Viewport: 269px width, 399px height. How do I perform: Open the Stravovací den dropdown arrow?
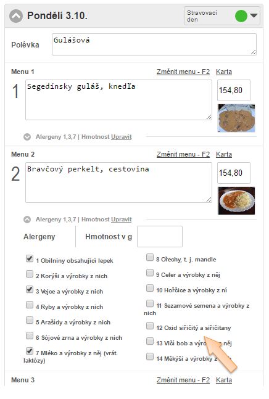point(254,15)
